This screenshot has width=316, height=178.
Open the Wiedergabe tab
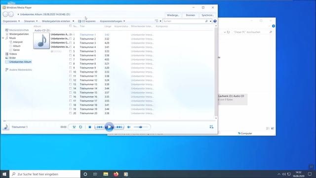[x=173, y=15]
